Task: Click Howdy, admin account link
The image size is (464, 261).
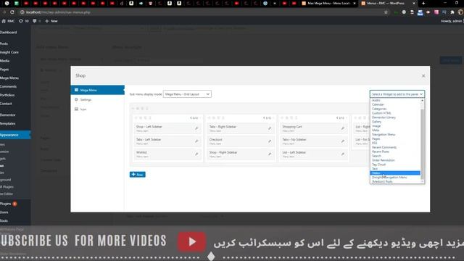Action: [451, 21]
